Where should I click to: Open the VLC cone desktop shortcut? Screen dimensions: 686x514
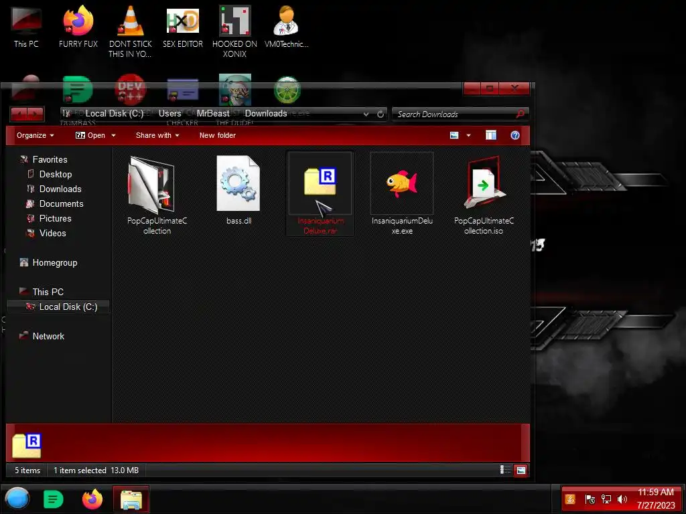(x=131, y=31)
